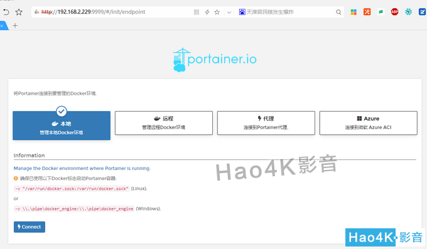The image size is (427, 249).
Task: Click the QR code grid icon in address bar
Action: (197, 12)
